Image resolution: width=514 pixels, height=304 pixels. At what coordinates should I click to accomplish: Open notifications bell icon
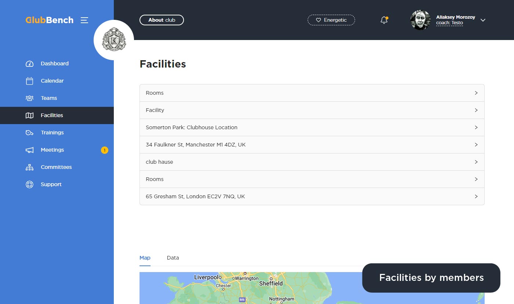click(x=384, y=20)
